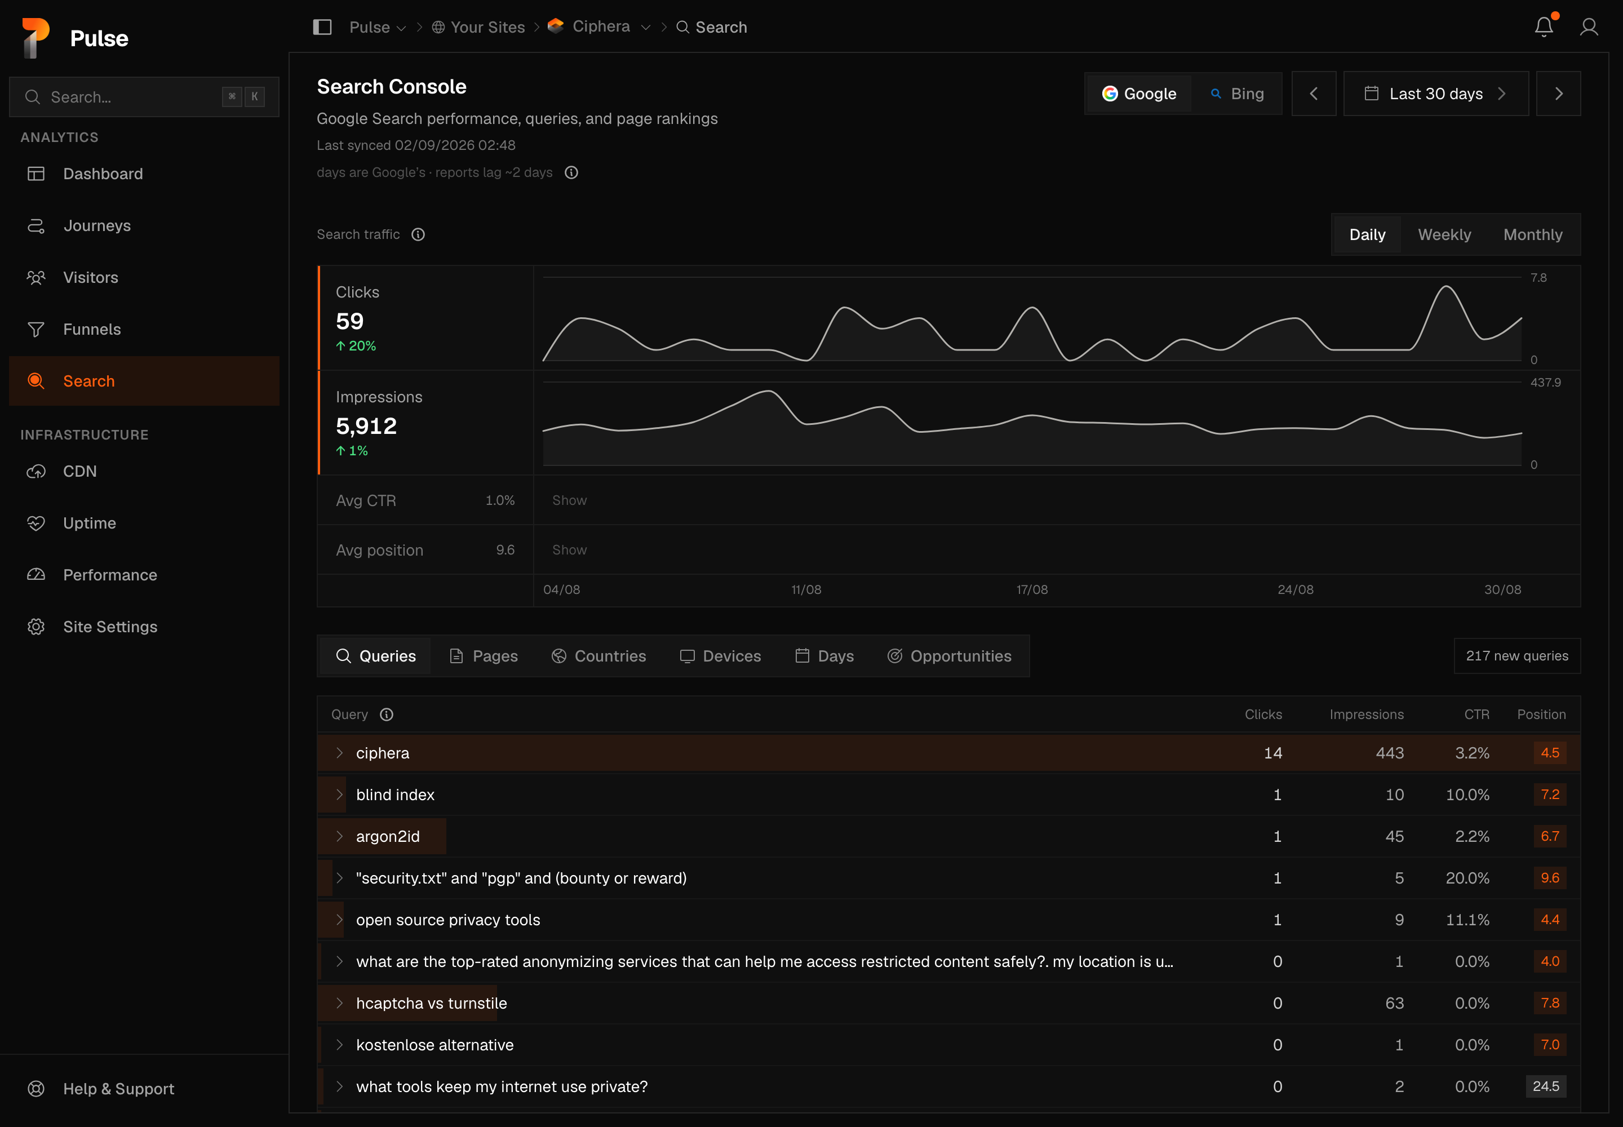
Task: Click the globe icon before Your Sites
Action: pyautogui.click(x=438, y=27)
